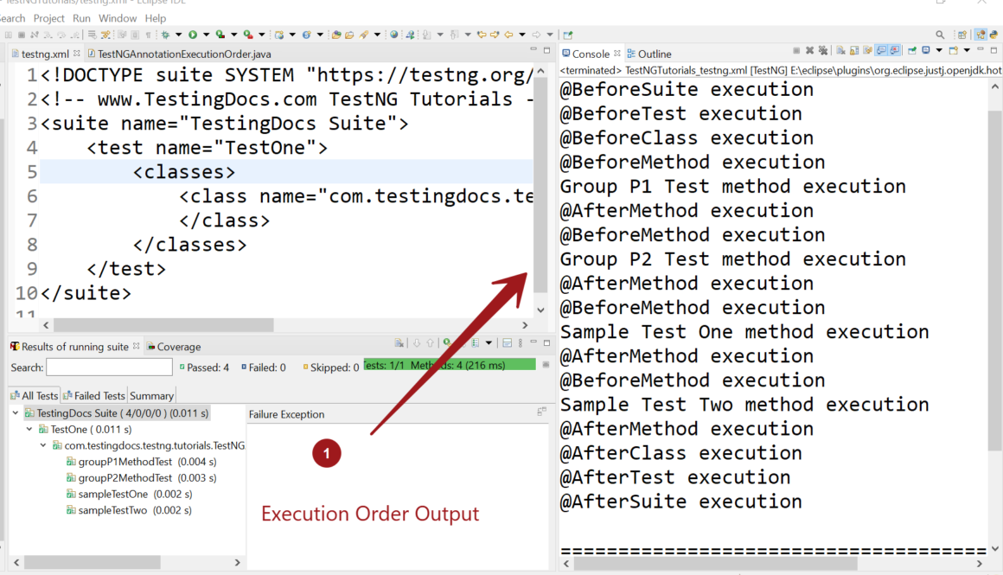Open the Run button dropdown arrow
This screenshot has height=575, width=1003.
(205, 35)
